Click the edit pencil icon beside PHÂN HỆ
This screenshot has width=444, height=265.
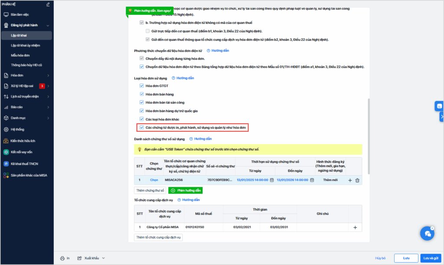(48, 4)
